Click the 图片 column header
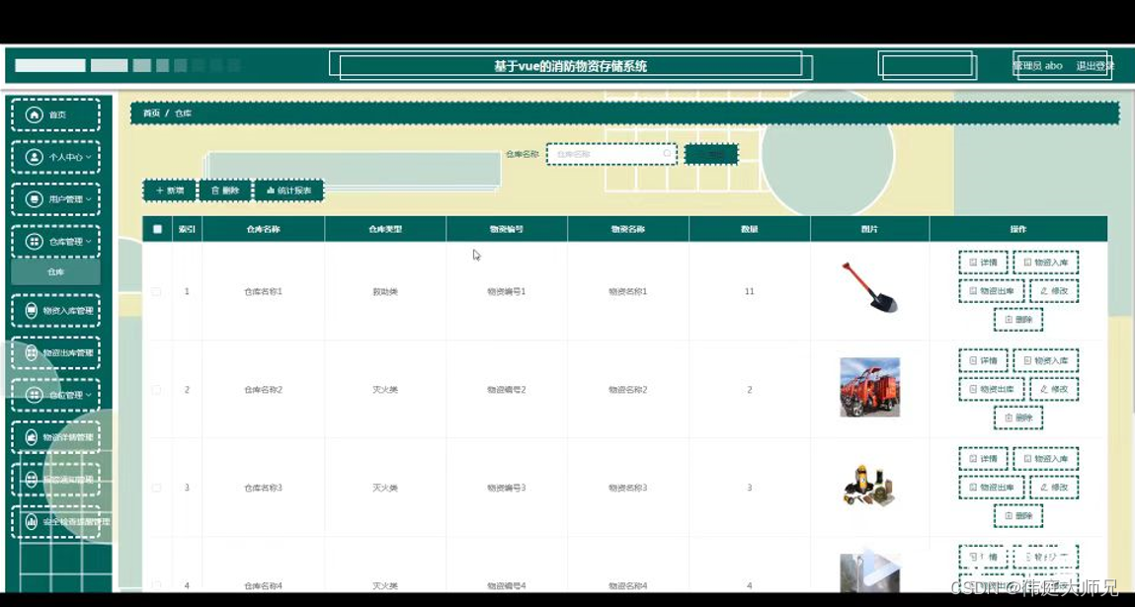1135x607 pixels. [x=869, y=229]
